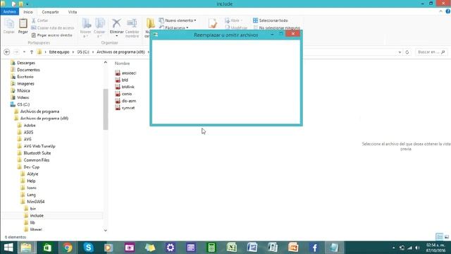Select the symcat file
Image resolution: width=451 pixels, height=254 pixels.
pos(128,108)
